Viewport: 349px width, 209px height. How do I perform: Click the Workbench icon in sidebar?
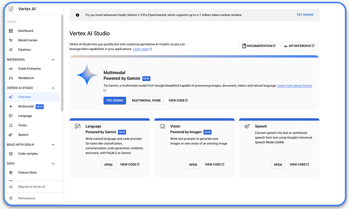(x=10, y=78)
